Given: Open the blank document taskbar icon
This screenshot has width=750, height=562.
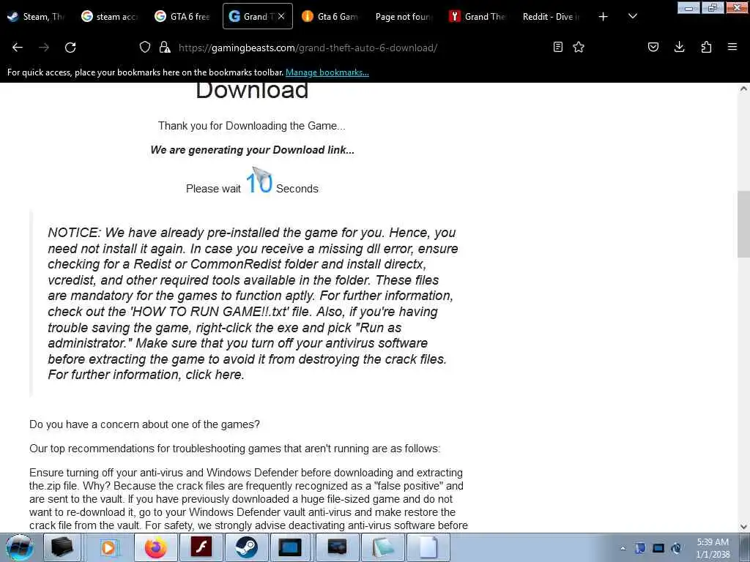Looking at the screenshot, I should pyautogui.click(x=428, y=547).
